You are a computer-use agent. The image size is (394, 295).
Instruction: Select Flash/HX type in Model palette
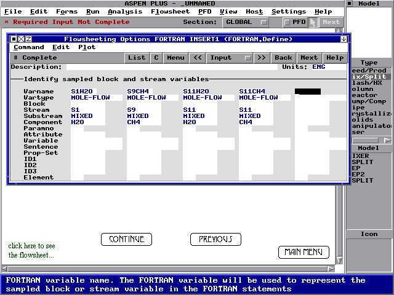(x=371, y=83)
